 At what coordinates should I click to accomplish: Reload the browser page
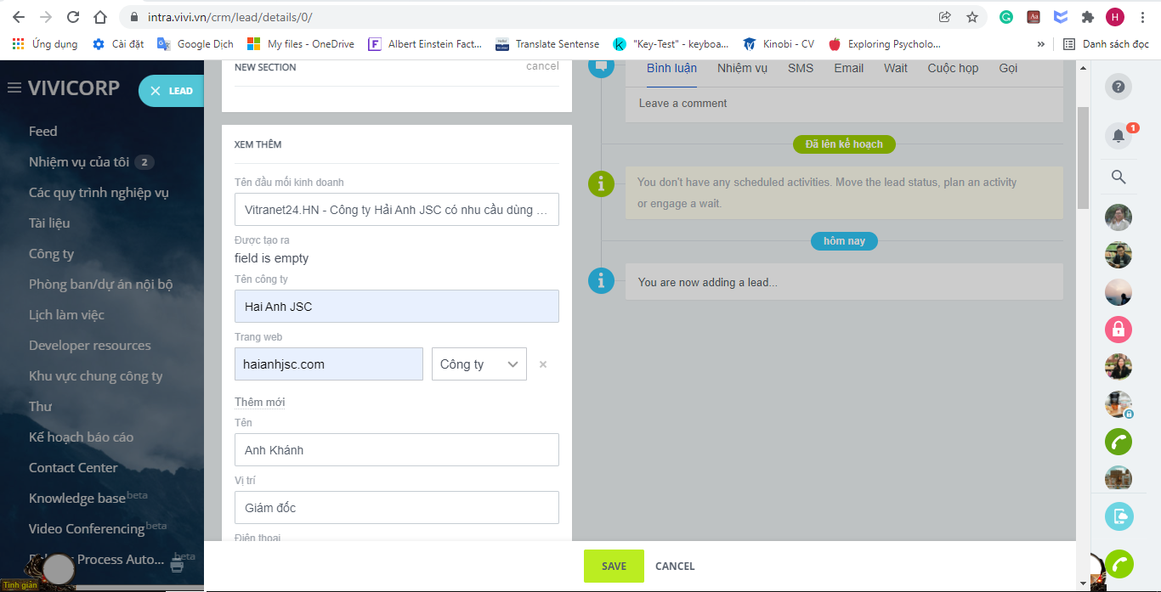click(x=73, y=17)
